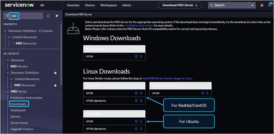Download the Linux (DEB) 64 bit package
The height and width of the screenshot is (134, 274).
click(141, 121)
